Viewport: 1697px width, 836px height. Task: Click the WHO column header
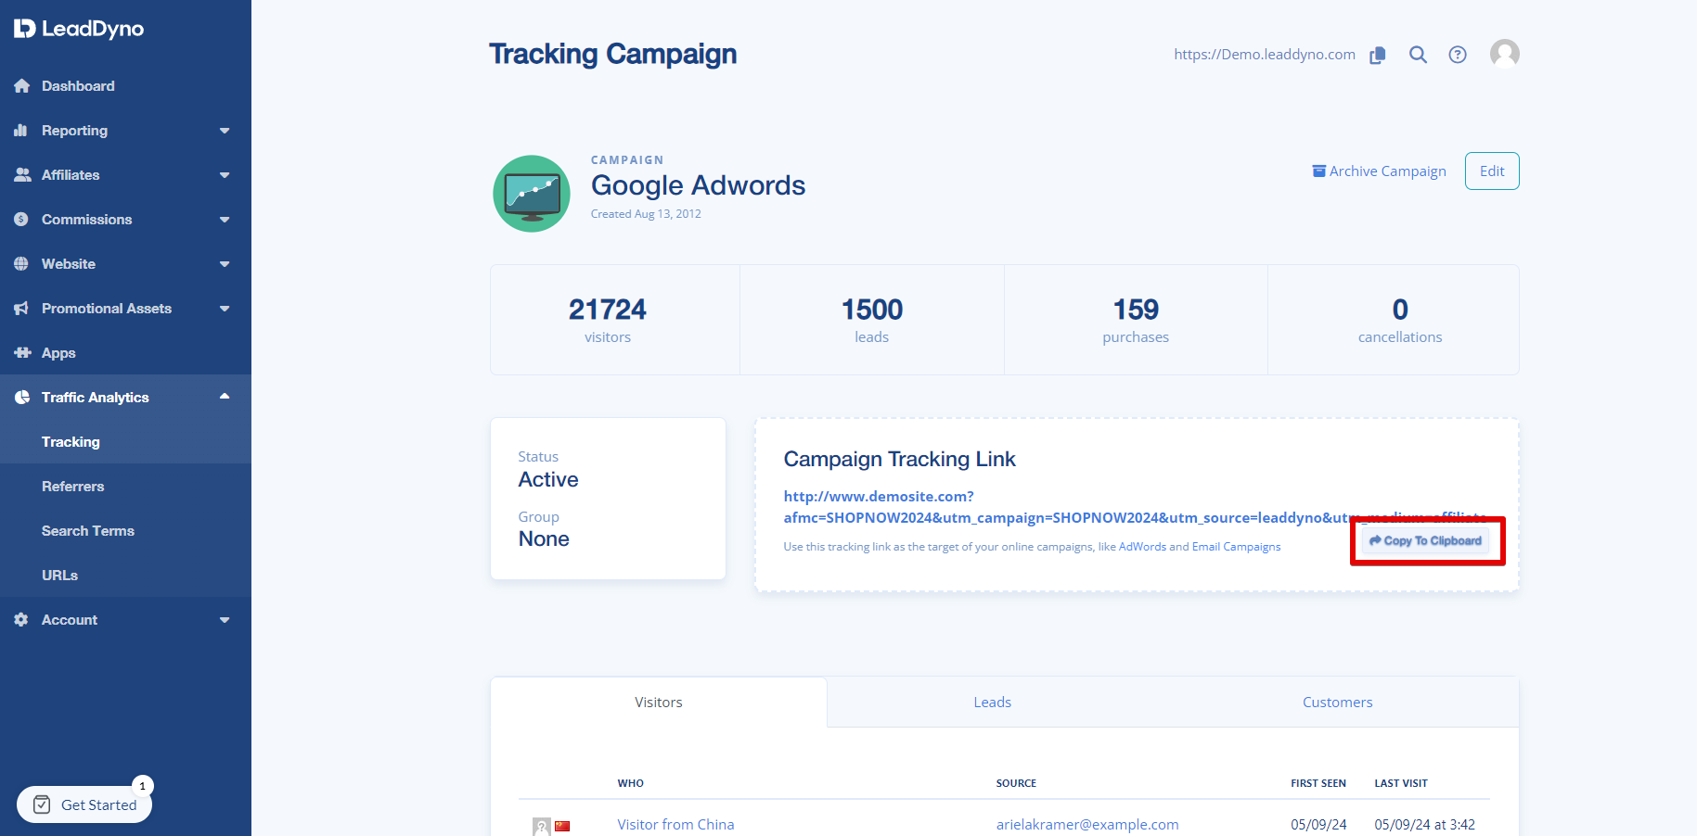point(631,783)
